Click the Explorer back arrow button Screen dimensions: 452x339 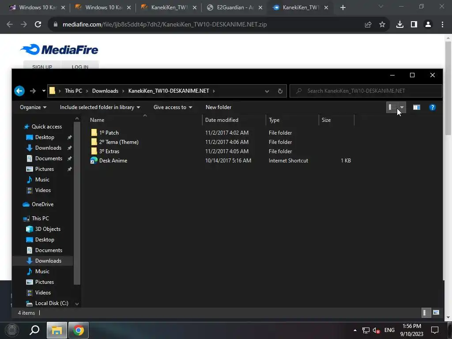(19, 91)
